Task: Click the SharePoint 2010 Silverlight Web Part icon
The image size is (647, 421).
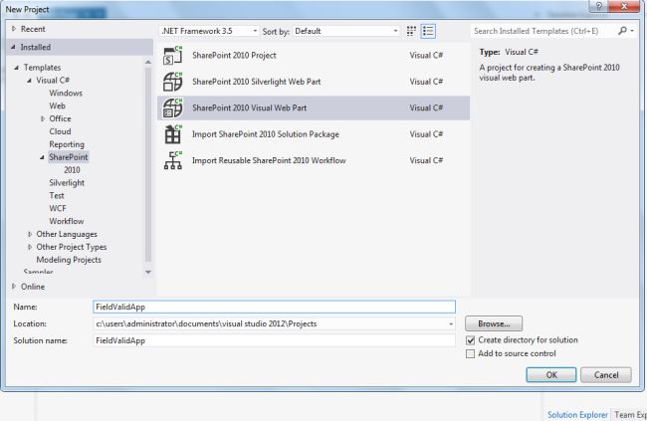Action: point(172,82)
